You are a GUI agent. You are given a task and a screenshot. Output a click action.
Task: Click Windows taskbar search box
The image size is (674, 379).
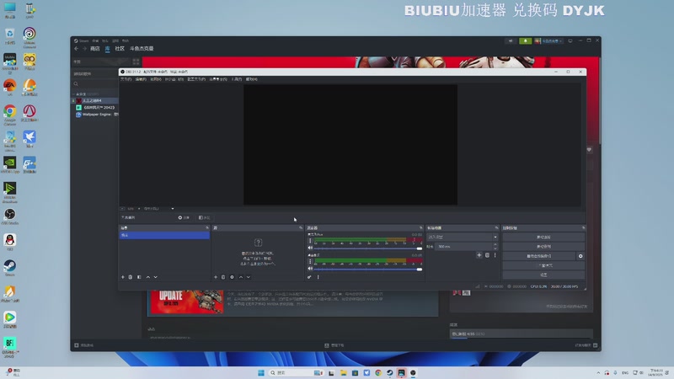coord(296,372)
